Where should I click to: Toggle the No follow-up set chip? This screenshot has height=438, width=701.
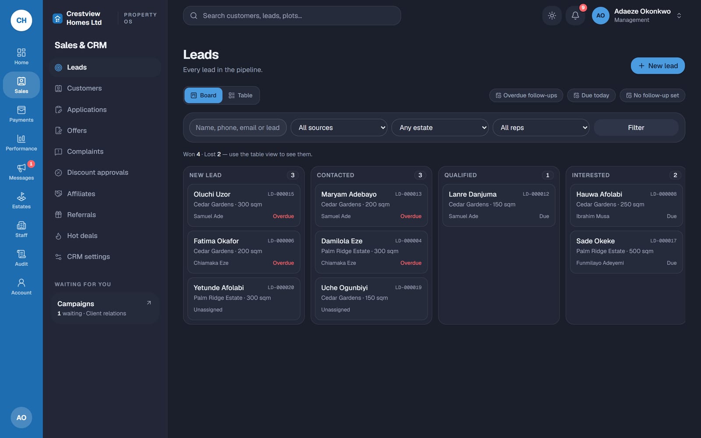(652, 95)
